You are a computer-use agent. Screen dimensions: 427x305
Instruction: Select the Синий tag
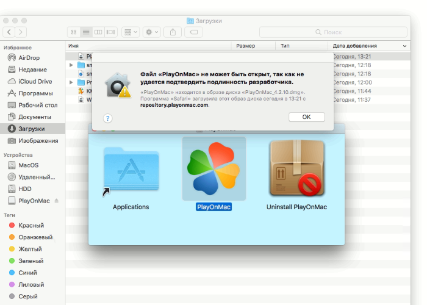coord(33,273)
